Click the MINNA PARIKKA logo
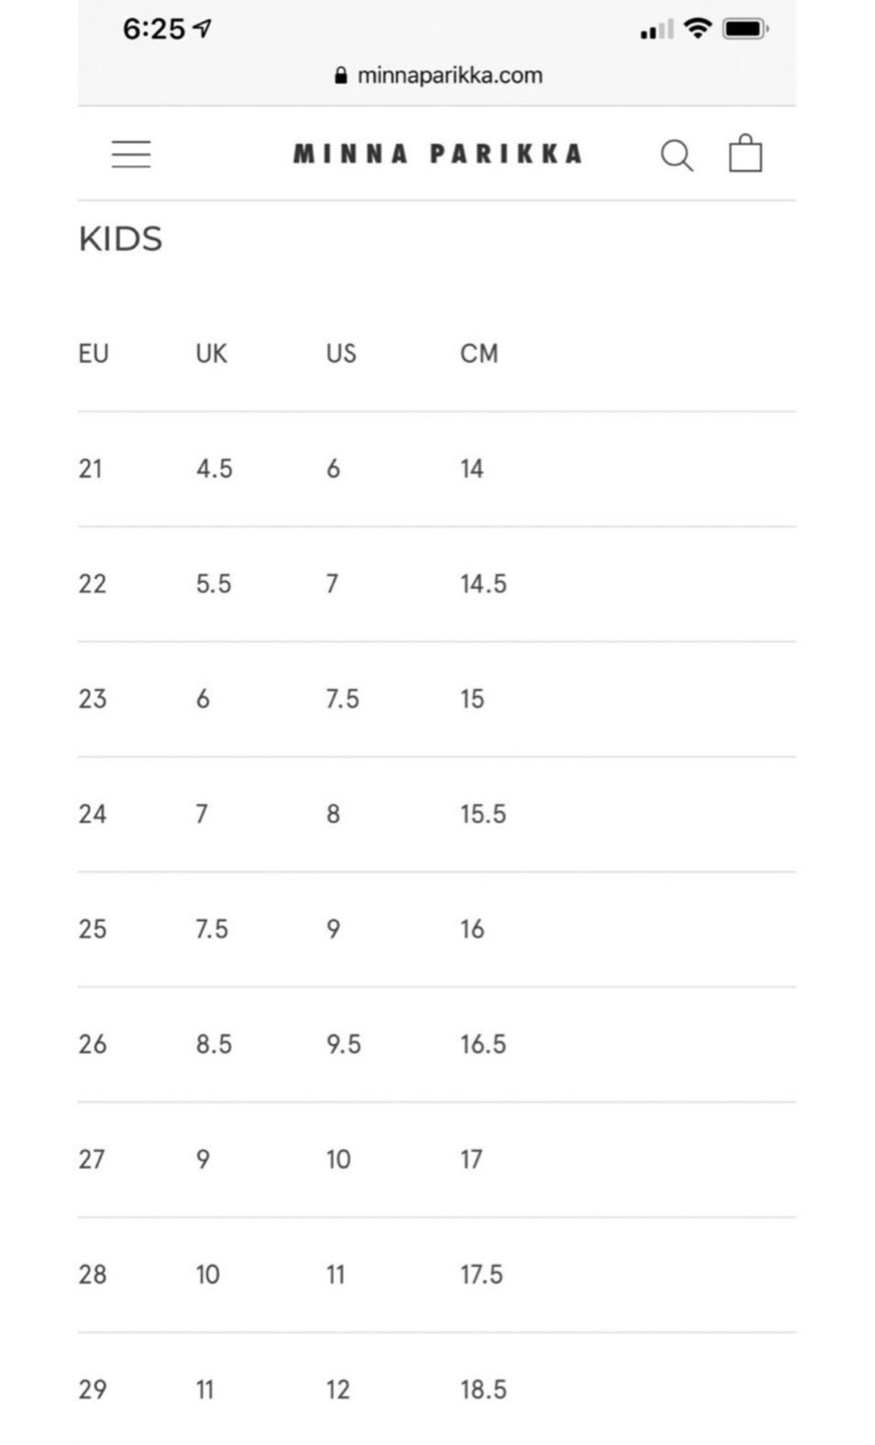The height and width of the screenshot is (1445, 875). (437, 154)
